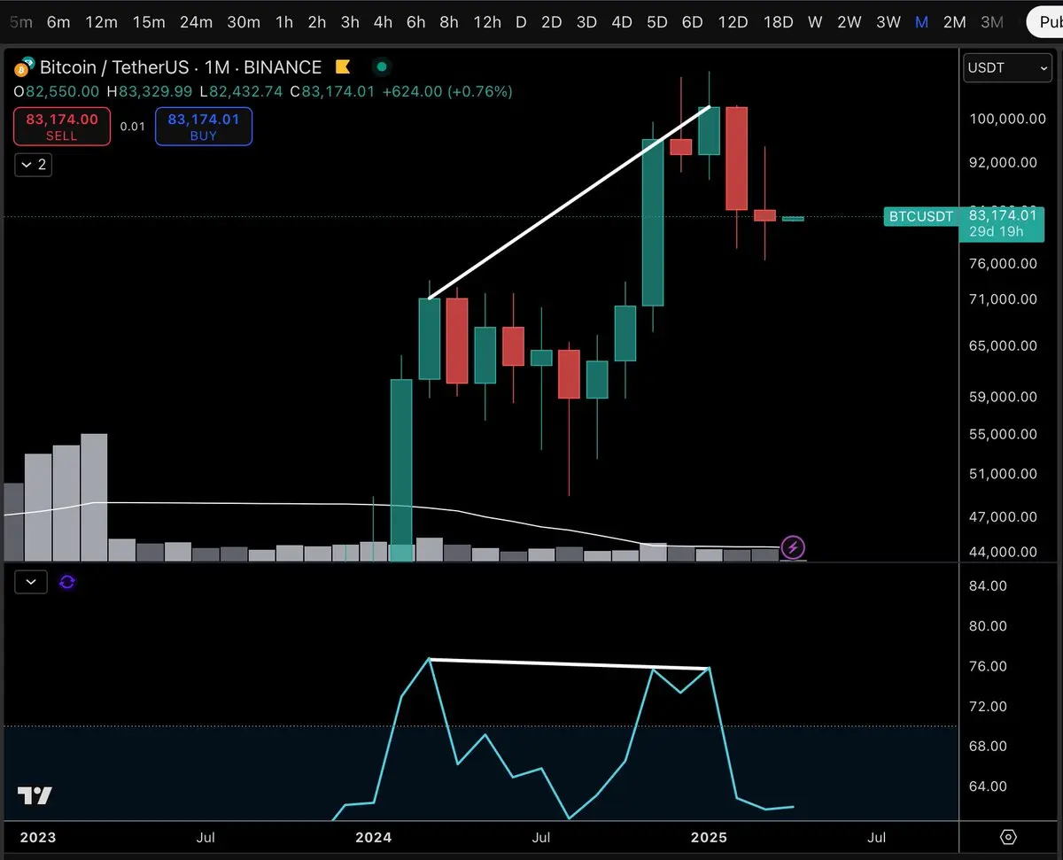Image resolution: width=1063 pixels, height=860 pixels.
Task: Select the 15m timeframe
Action: [x=148, y=22]
